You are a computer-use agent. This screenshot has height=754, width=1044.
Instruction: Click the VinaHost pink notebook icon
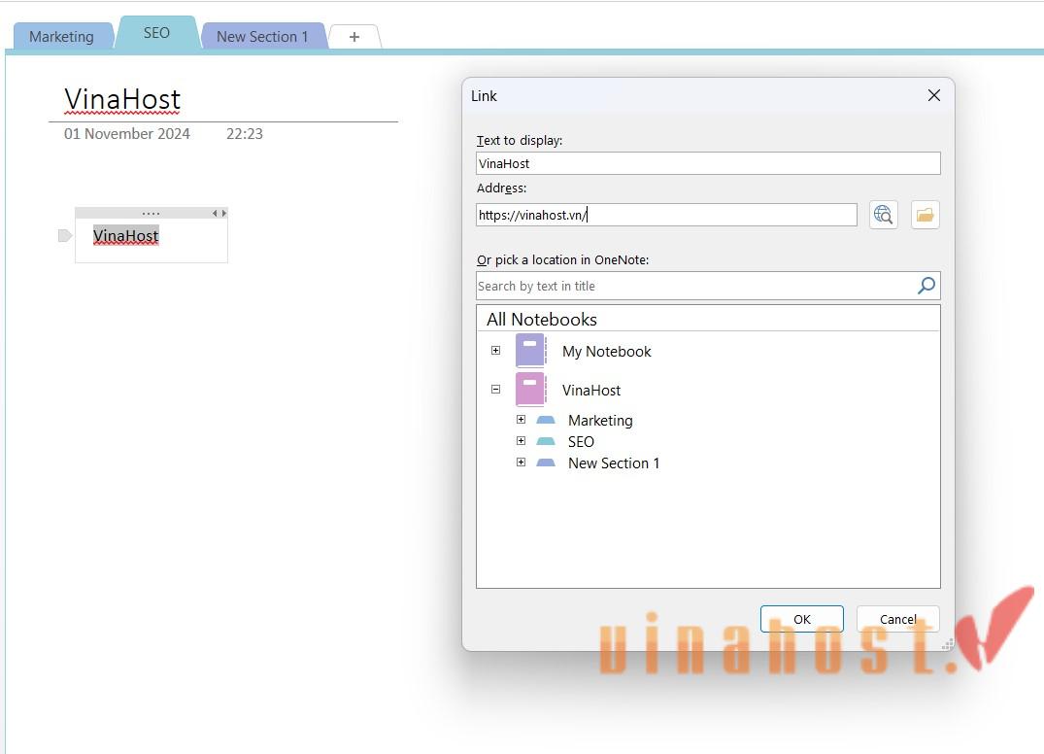[530, 390]
